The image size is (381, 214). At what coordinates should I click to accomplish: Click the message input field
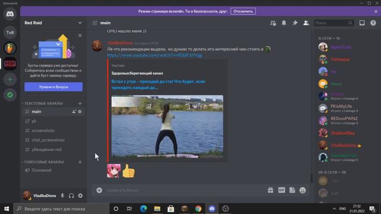[185, 190]
